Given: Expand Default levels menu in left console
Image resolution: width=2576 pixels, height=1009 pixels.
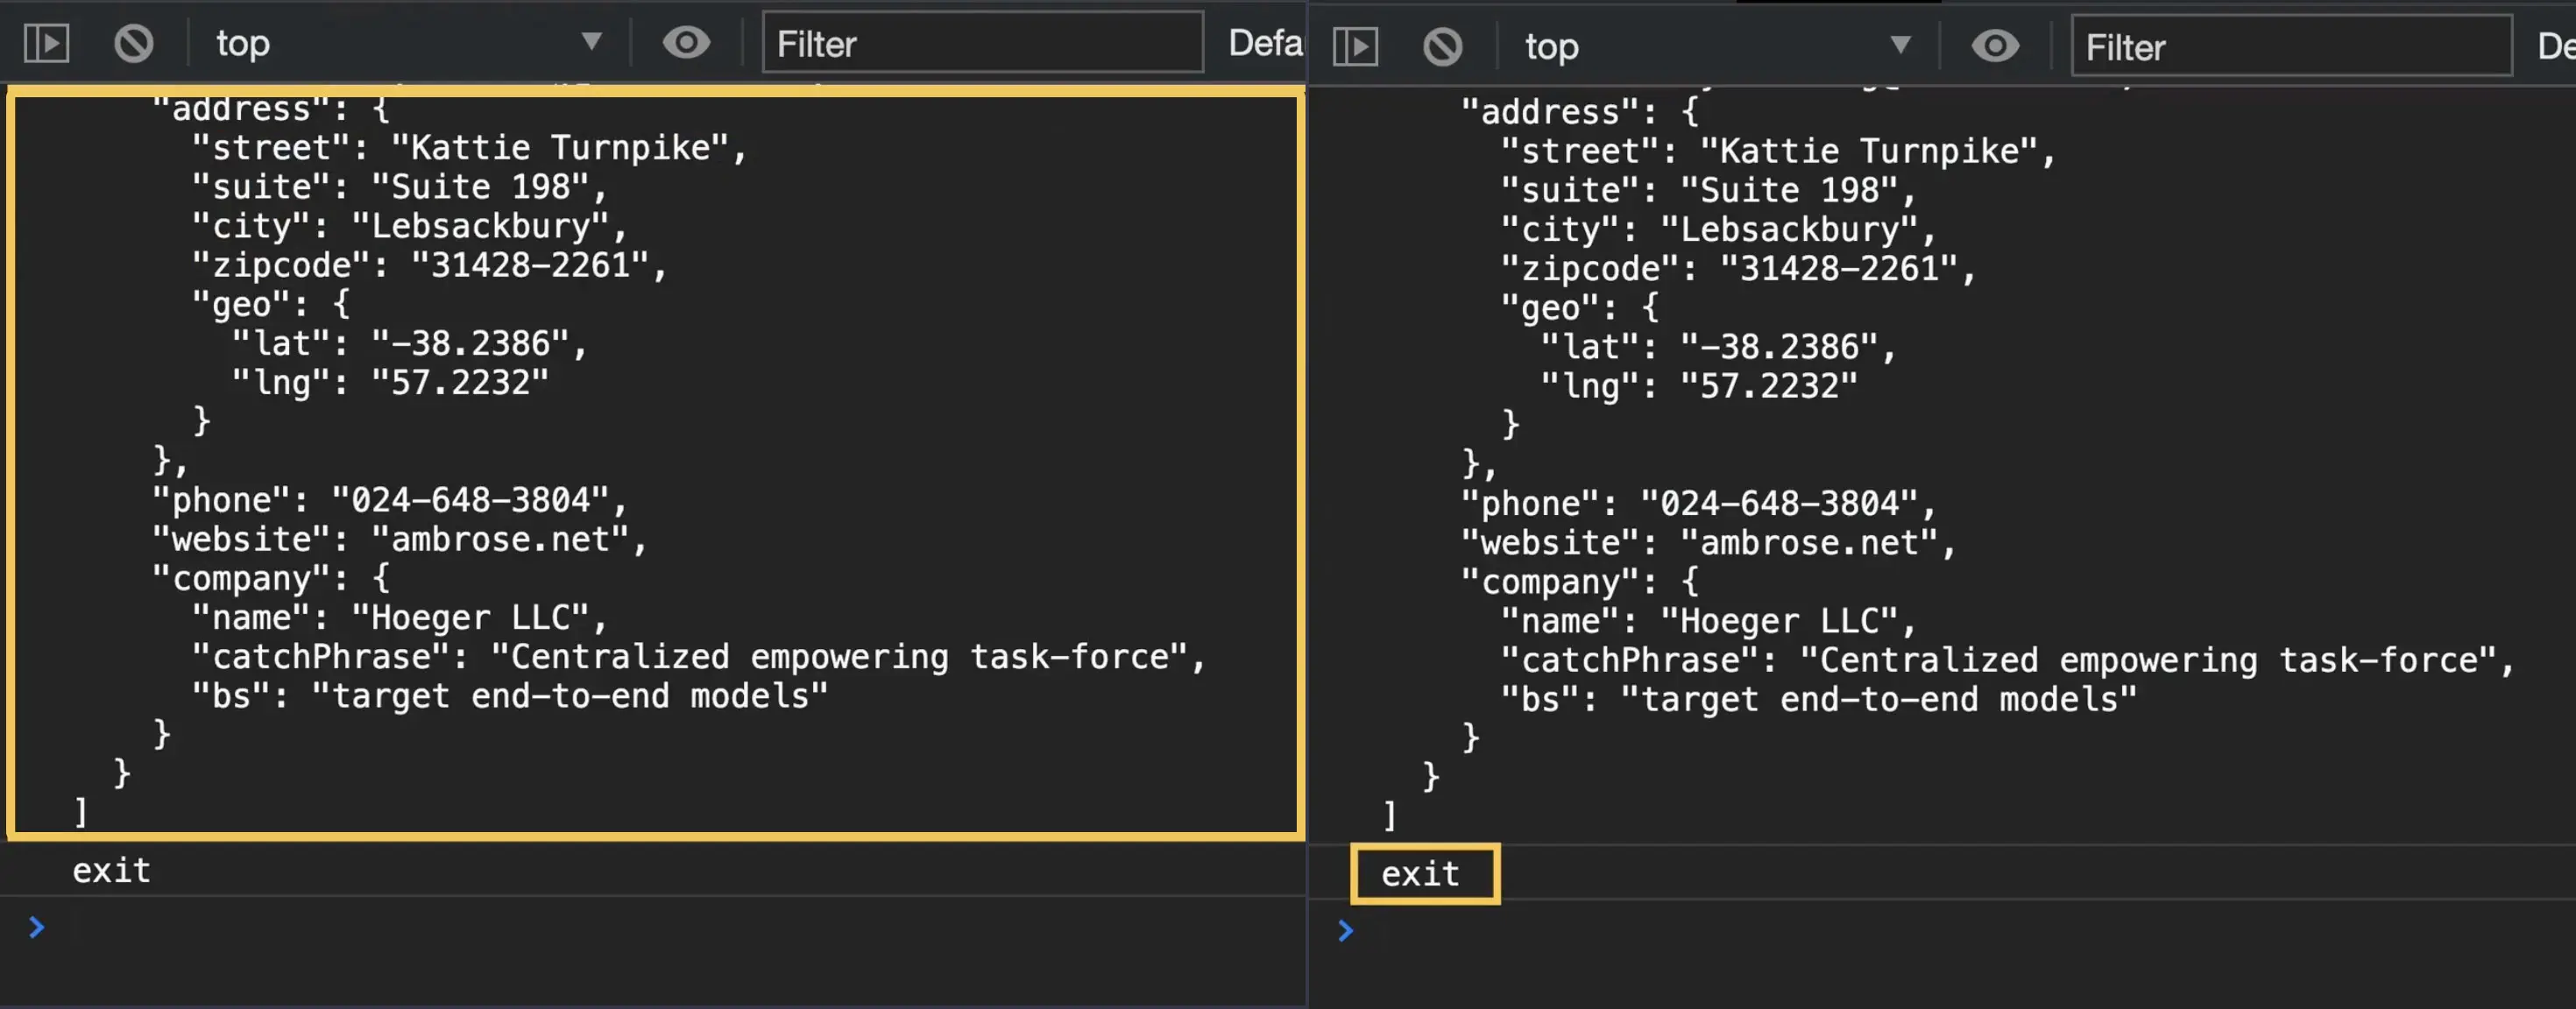Looking at the screenshot, I should coord(1264,43).
